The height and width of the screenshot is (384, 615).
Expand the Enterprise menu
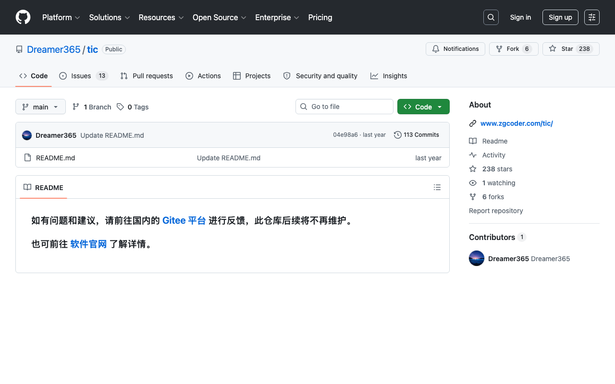click(277, 17)
